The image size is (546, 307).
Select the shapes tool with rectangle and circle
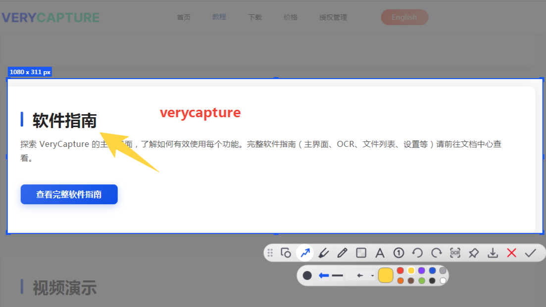click(286, 253)
